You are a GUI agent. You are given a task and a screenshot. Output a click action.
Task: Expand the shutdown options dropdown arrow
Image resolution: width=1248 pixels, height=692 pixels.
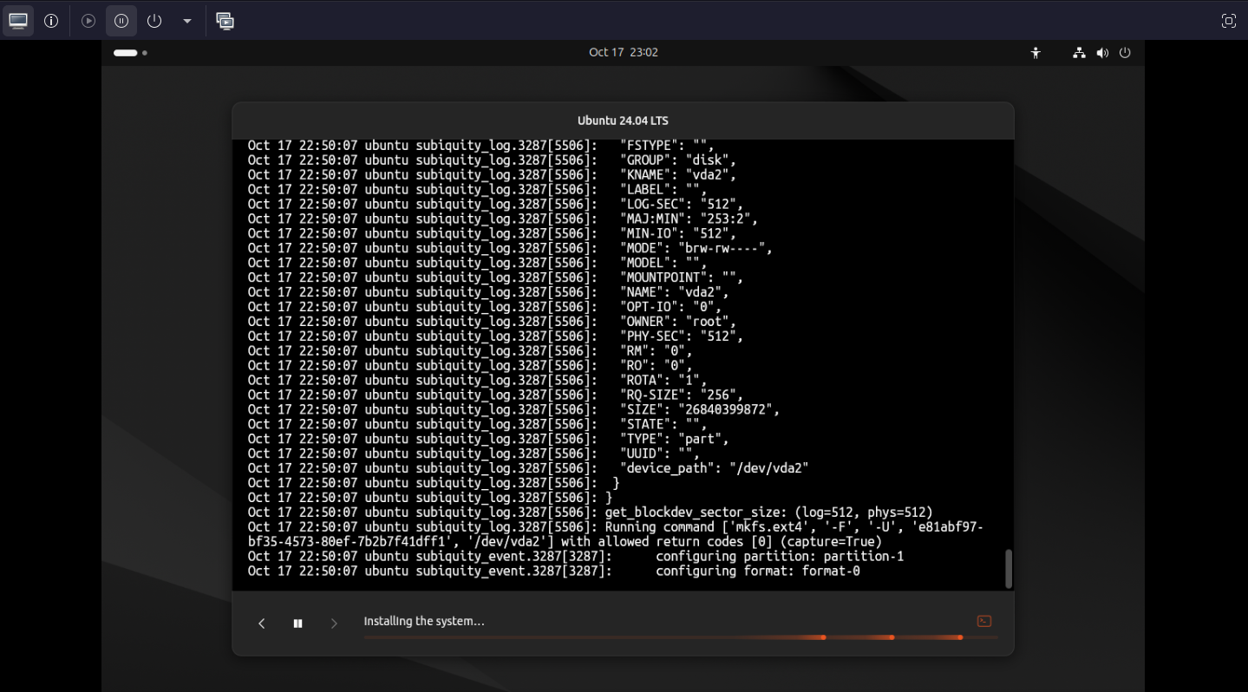click(187, 21)
